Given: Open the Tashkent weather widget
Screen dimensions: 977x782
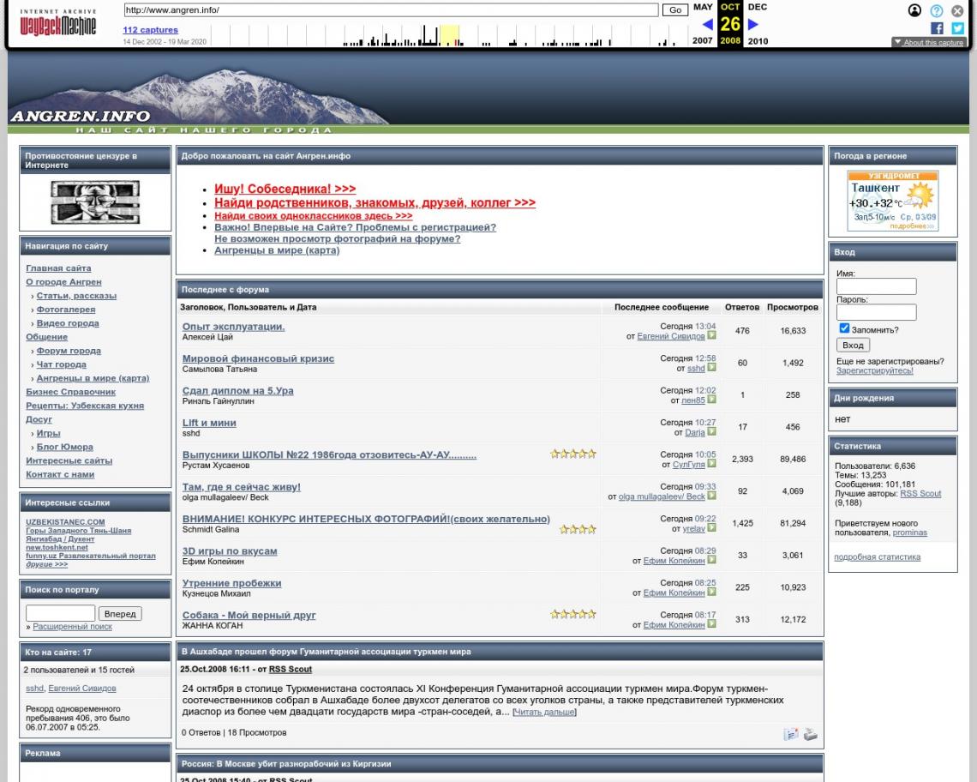Looking at the screenshot, I should [x=893, y=201].
